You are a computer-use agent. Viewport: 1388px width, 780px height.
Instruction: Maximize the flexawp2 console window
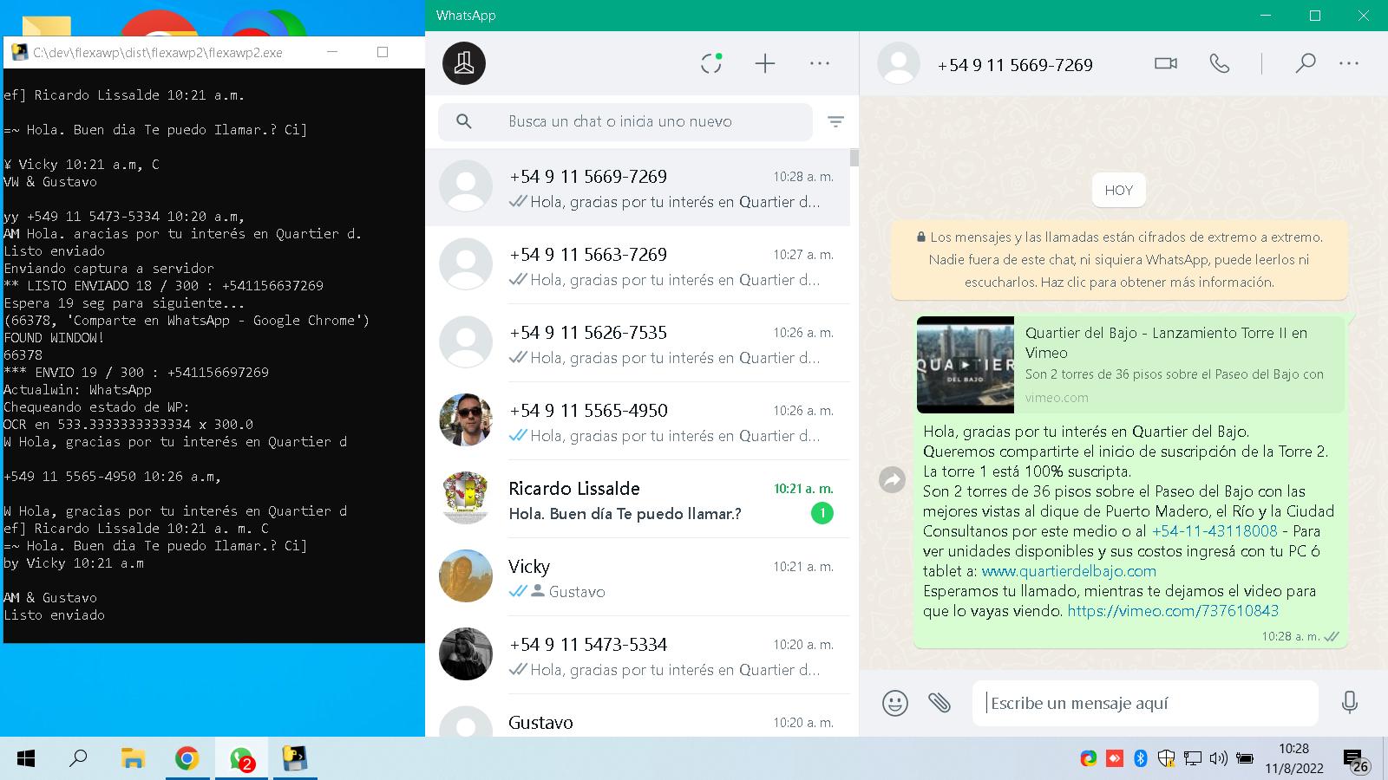383,52
